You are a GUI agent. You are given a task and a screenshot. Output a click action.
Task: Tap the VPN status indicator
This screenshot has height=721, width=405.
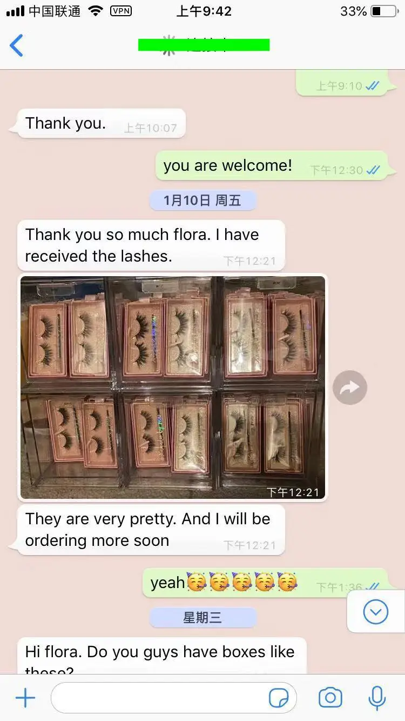pos(122,11)
